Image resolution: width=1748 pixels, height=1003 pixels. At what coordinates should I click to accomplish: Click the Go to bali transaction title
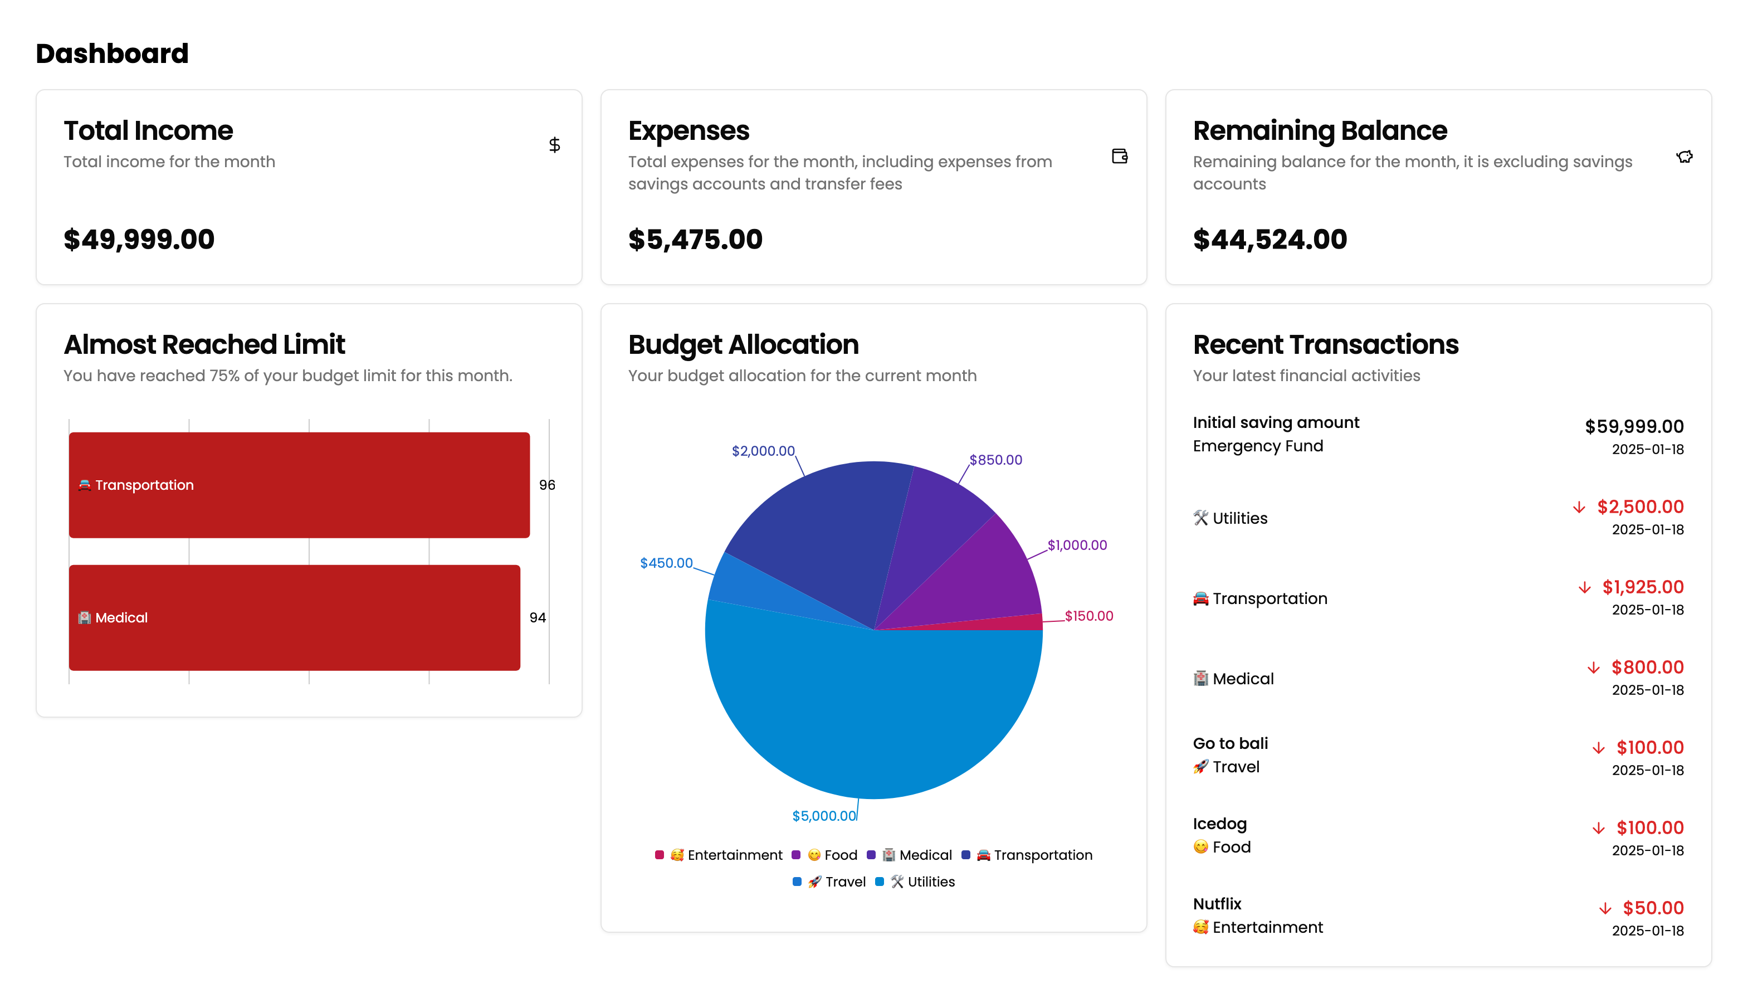coord(1231,743)
